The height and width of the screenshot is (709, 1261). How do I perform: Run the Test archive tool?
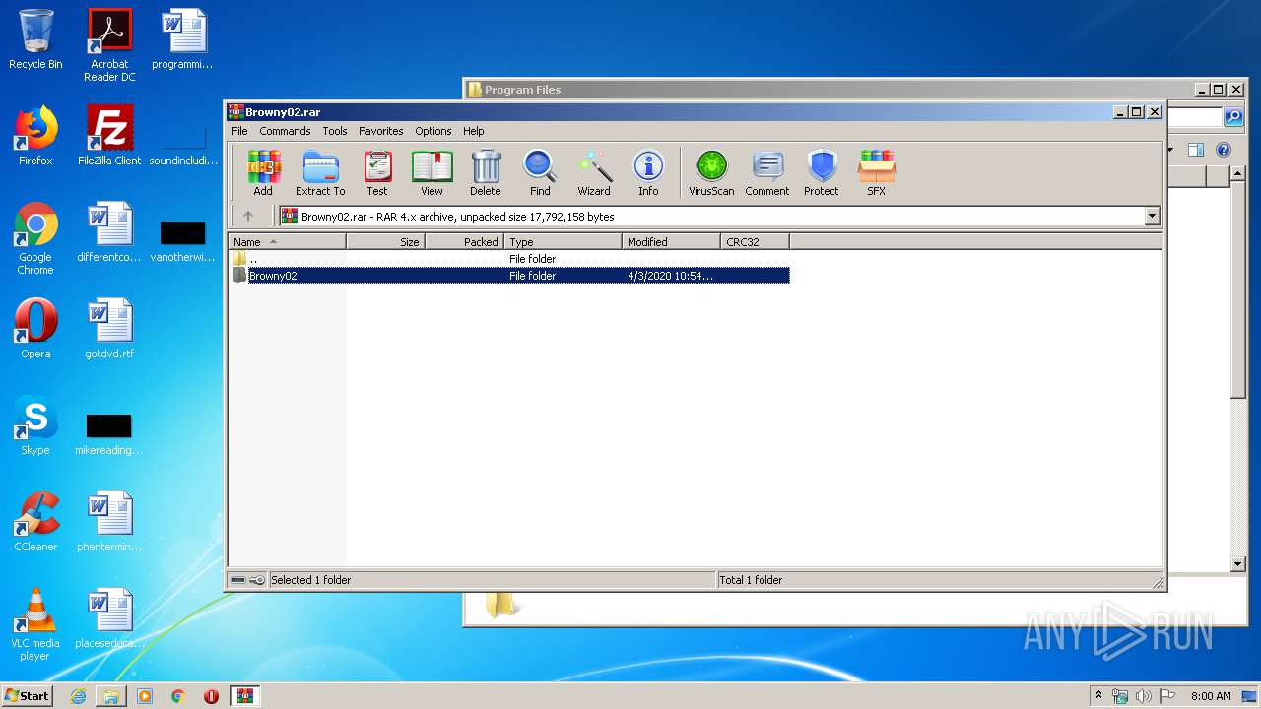tap(377, 173)
